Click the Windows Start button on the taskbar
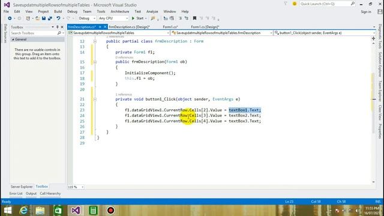 pos(8,211)
